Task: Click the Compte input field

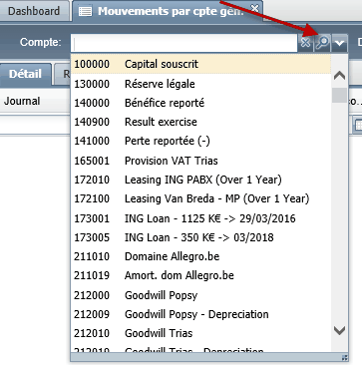Action: [184, 43]
